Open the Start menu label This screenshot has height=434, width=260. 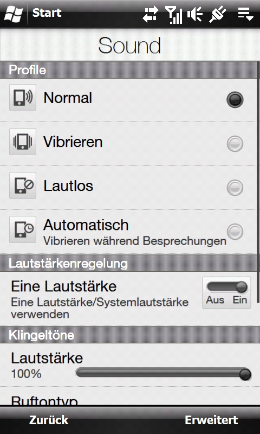click(x=47, y=13)
